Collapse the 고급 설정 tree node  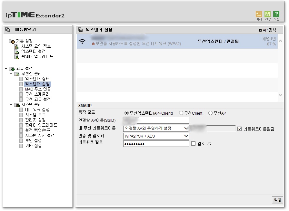[6, 69]
